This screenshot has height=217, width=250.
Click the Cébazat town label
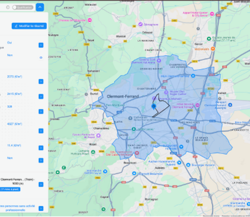coord(147,33)
